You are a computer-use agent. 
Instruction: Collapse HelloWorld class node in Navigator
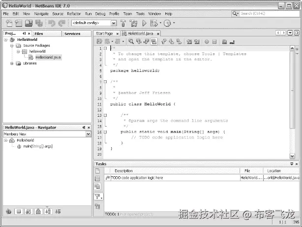(6, 140)
